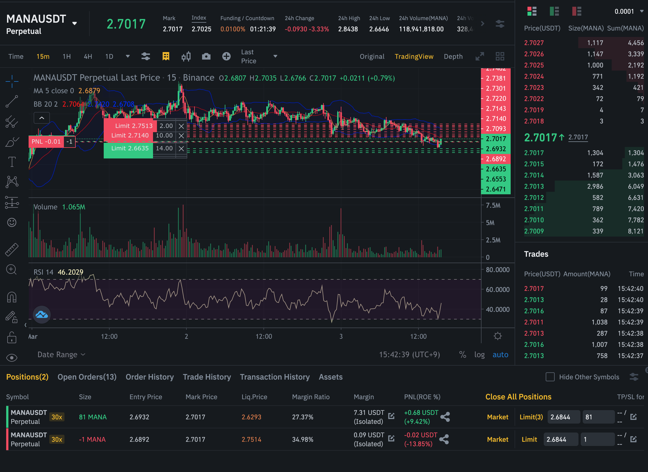Click Close All Positions
648x472 pixels.
click(518, 397)
